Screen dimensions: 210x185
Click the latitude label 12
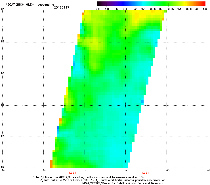point(2,136)
